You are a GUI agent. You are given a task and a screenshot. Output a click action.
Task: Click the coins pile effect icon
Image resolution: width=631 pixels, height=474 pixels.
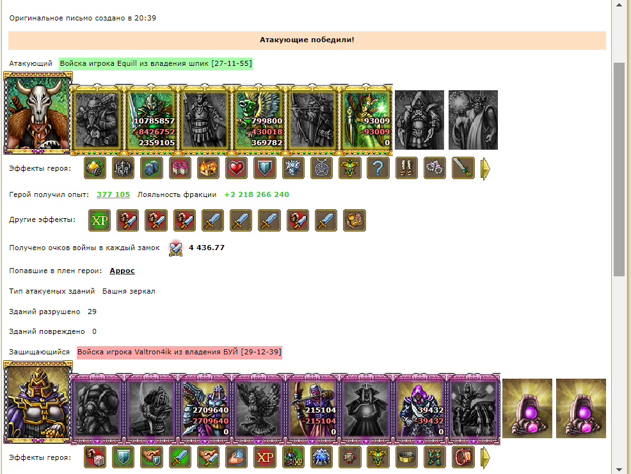point(354,220)
